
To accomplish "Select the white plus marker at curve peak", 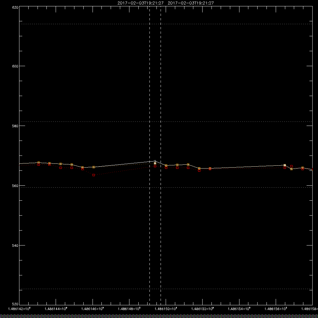I will coord(155,161).
